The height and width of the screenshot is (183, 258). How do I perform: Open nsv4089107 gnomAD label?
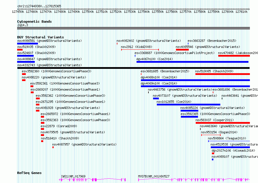point(235,157)
